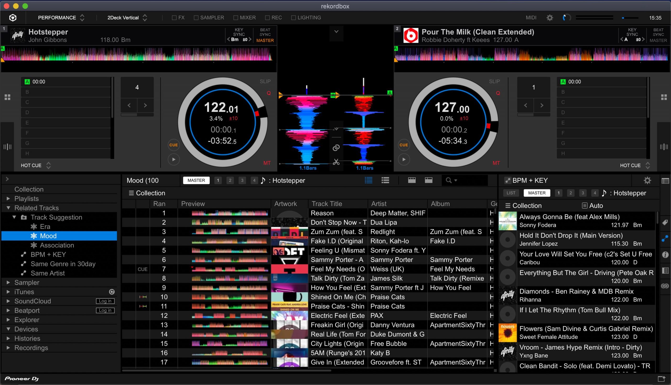671x385 pixels.
Task: Click next beat jump arrow on deck 1
Action: [x=145, y=105]
